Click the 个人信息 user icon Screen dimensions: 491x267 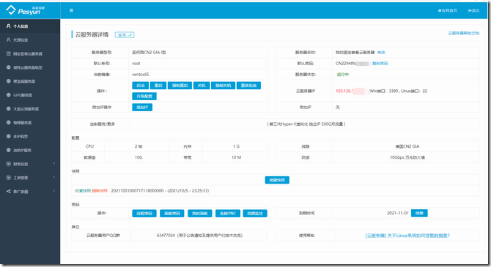pyautogui.click(x=9, y=26)
